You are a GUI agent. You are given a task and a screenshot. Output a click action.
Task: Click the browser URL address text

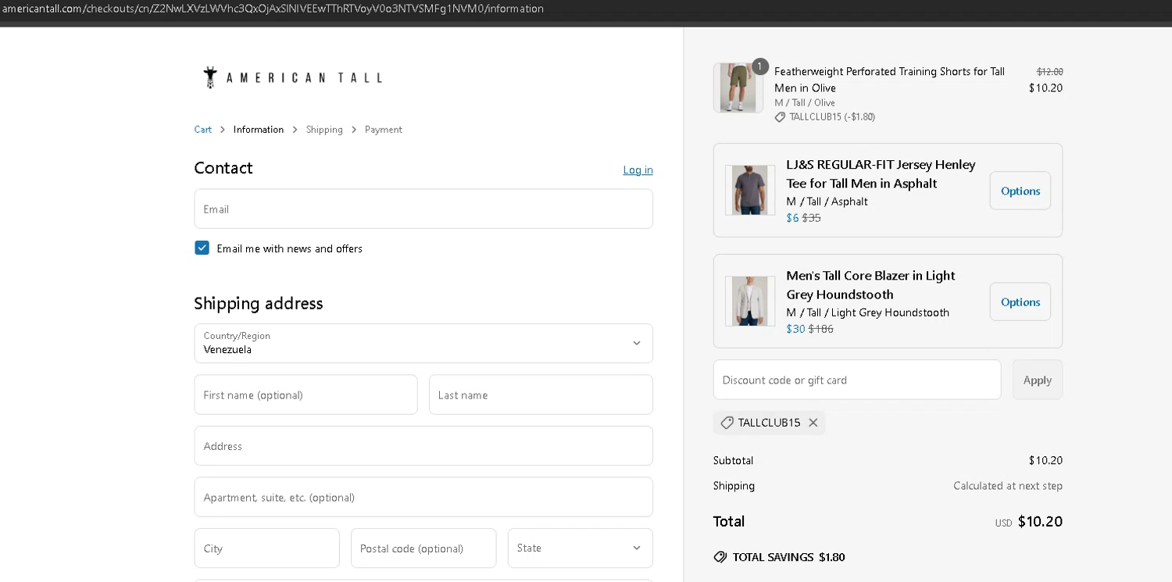[273, 9]
